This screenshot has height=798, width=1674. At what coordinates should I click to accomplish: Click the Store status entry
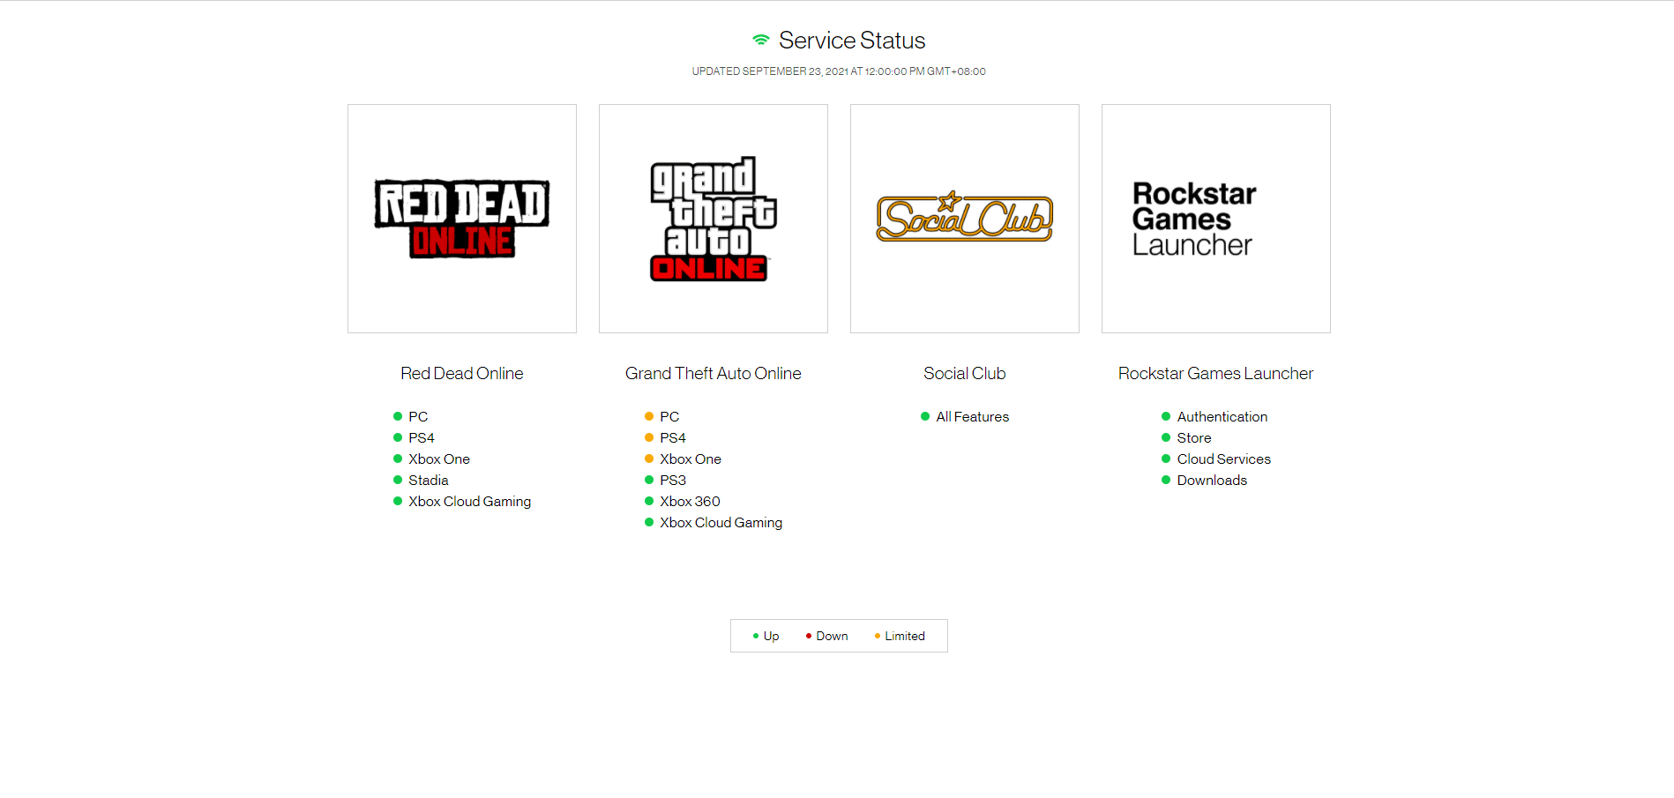click(x=1186, y=437)
